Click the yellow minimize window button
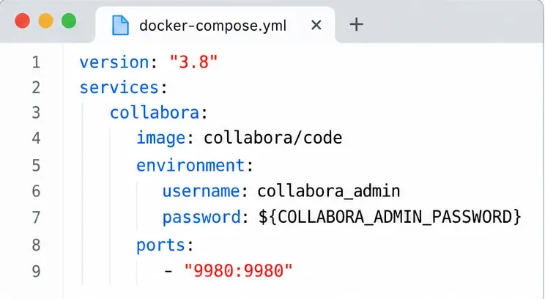Image resolution: width=545 pixels, height=299 pixels. (x=45, y=21)
